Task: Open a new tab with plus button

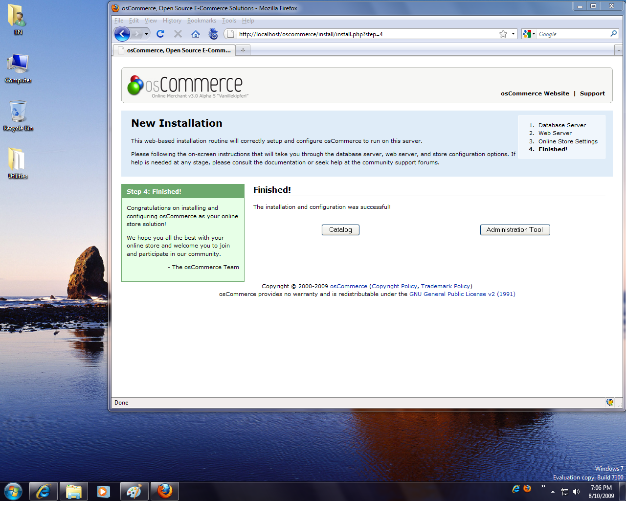Action: point(243,50)
